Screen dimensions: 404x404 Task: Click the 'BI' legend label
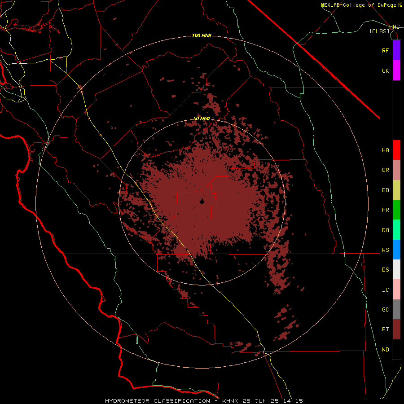coord(385,329)
